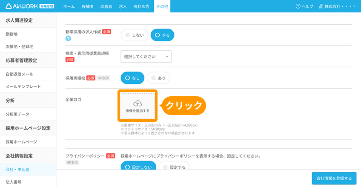Click the 画像を追加する upload area
The width and height of the screenshot is (361, 187).
[x=138, y=106]
